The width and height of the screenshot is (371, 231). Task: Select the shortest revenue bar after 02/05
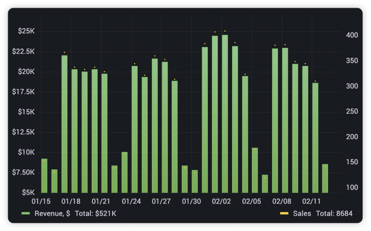[x=265, y=184]
